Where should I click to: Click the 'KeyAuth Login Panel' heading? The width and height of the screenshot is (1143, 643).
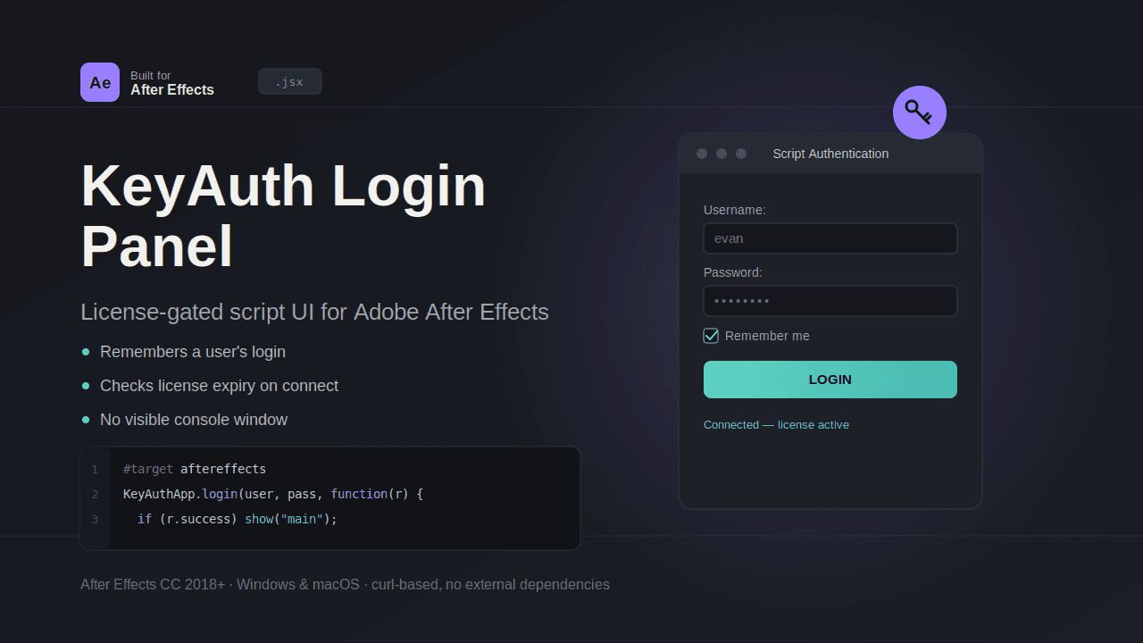tap(284, 216)
